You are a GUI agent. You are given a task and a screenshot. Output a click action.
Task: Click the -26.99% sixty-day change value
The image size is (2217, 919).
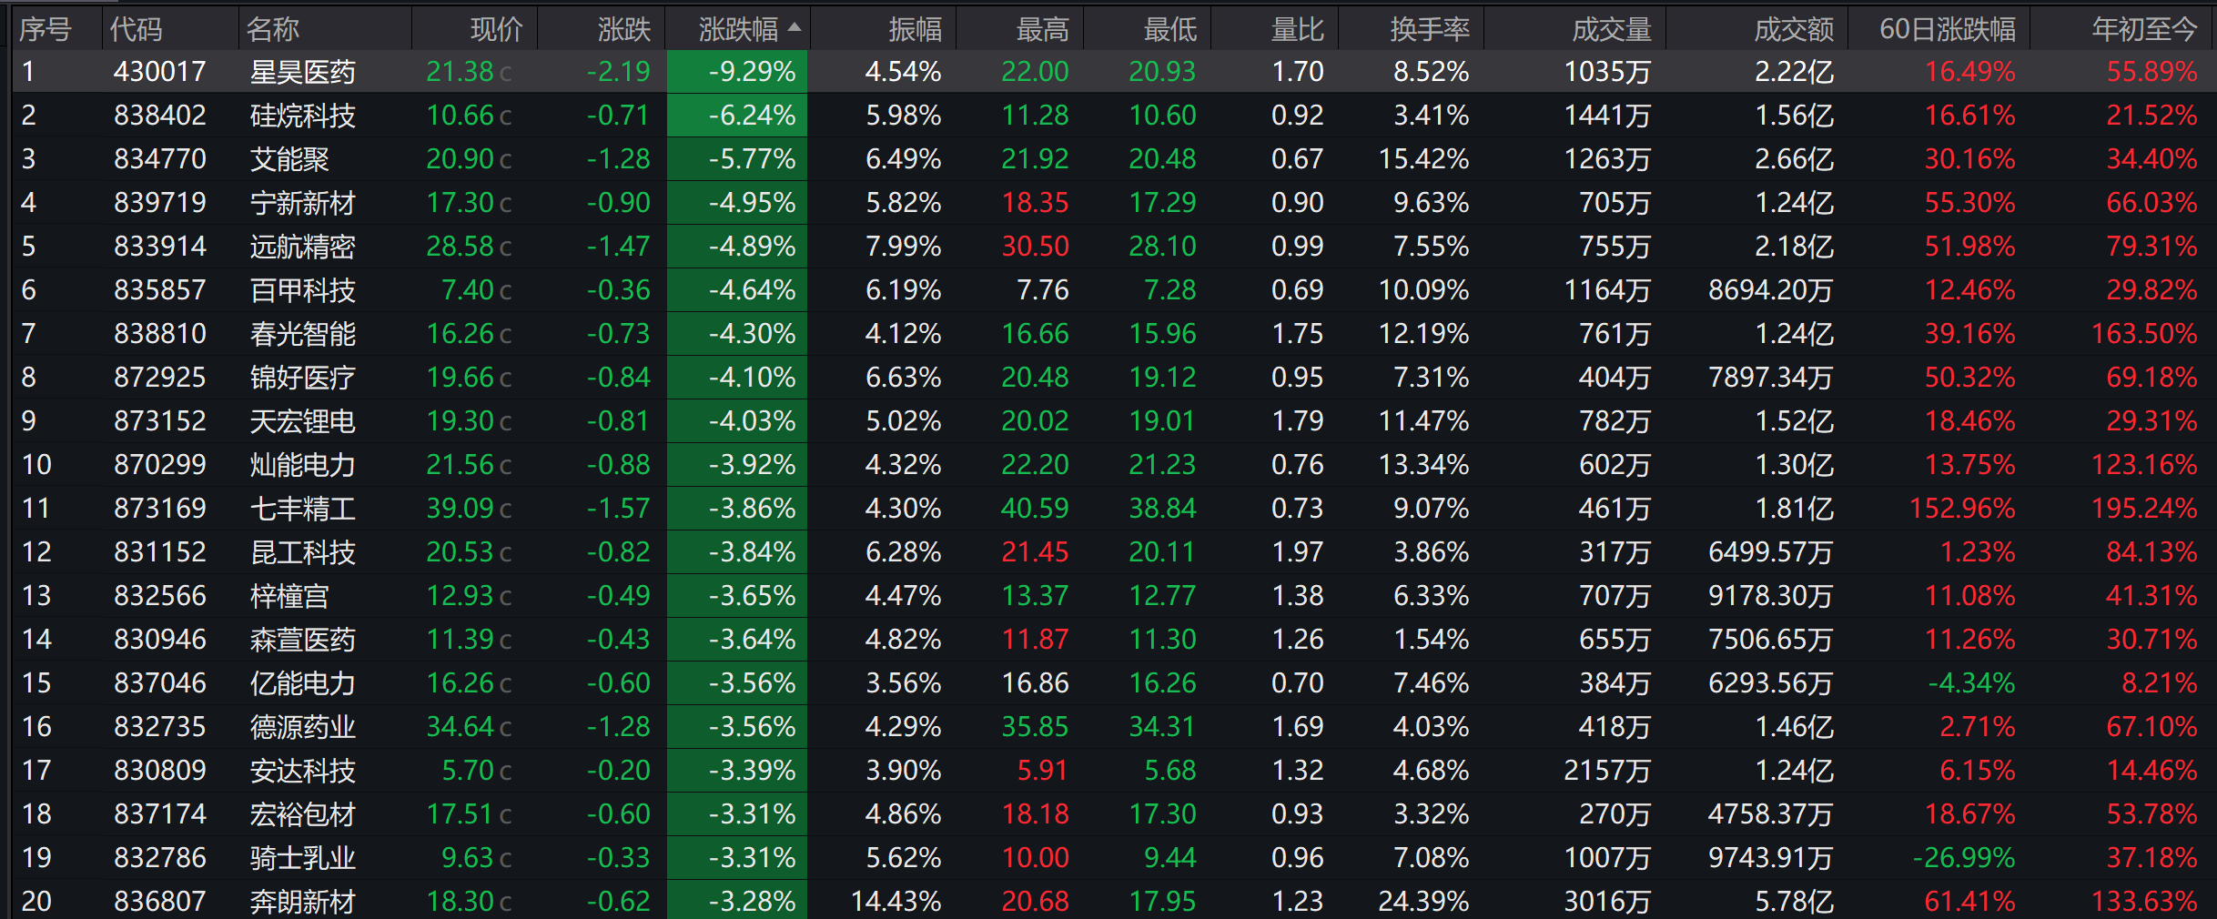coord(1964,858)
